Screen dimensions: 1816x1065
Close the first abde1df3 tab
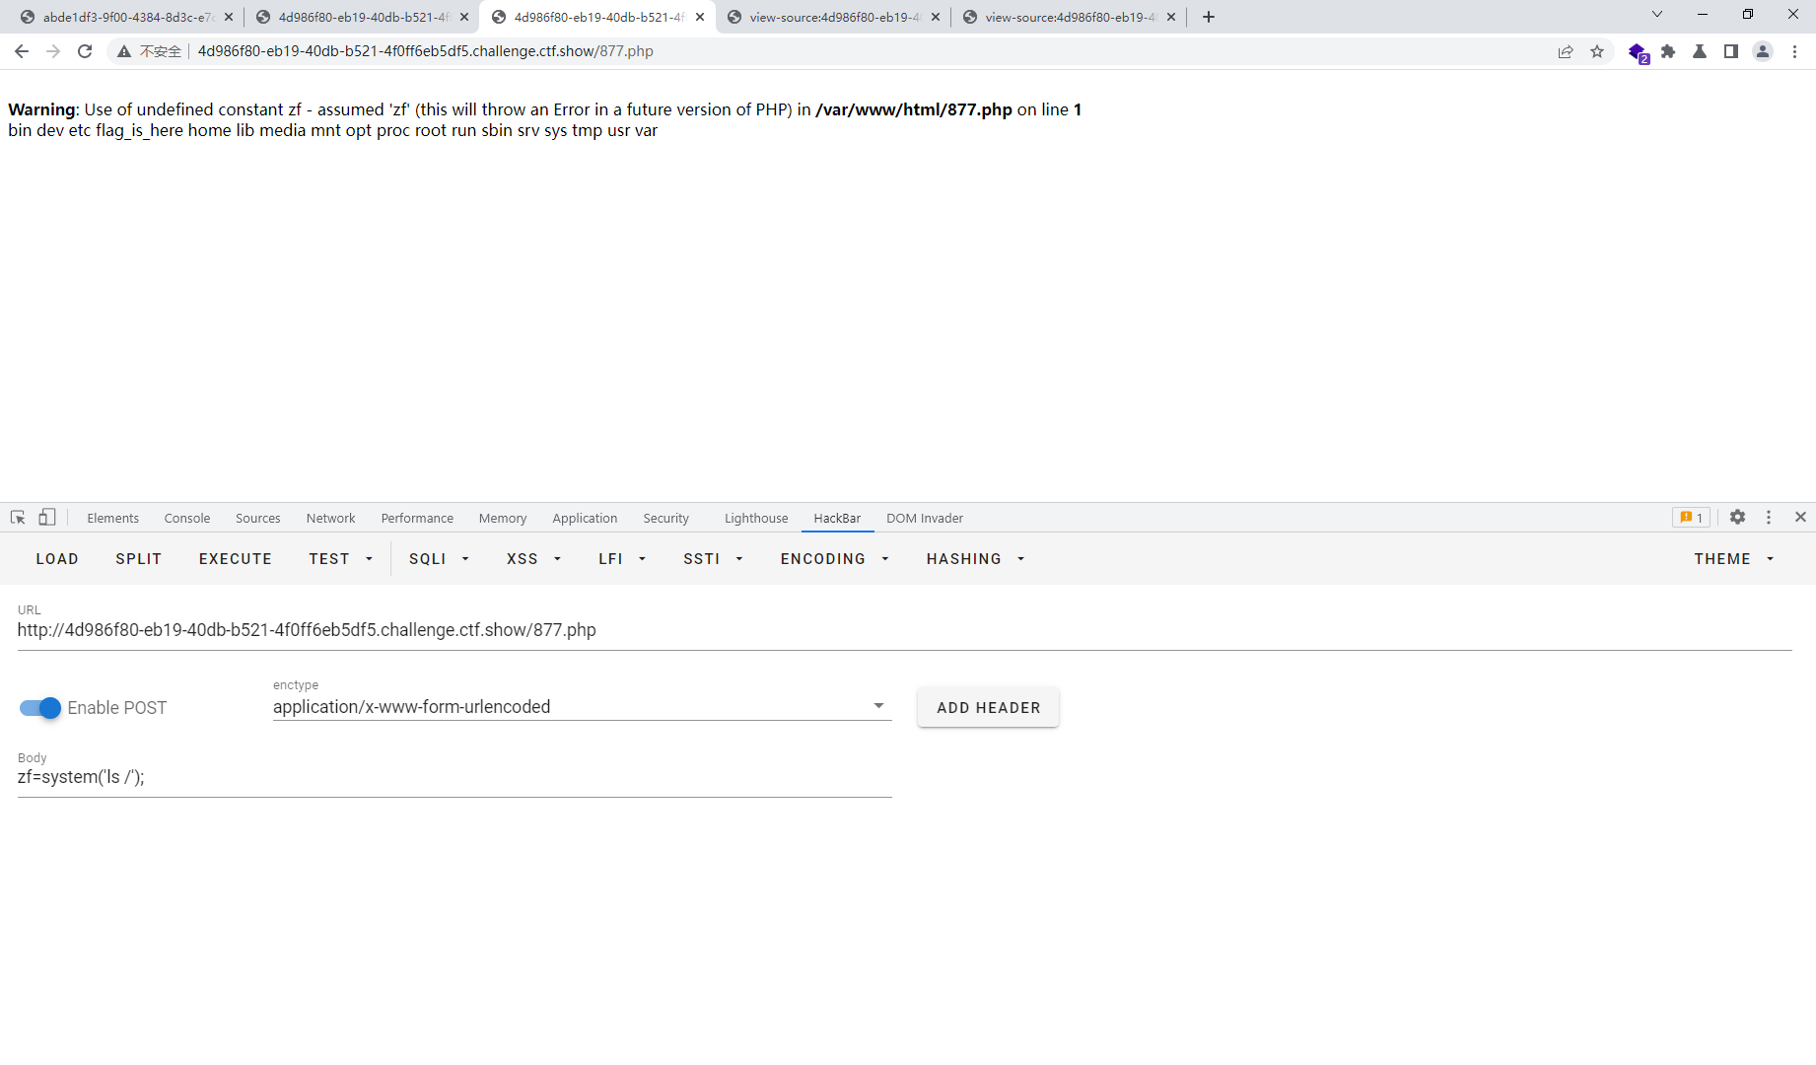229,17
